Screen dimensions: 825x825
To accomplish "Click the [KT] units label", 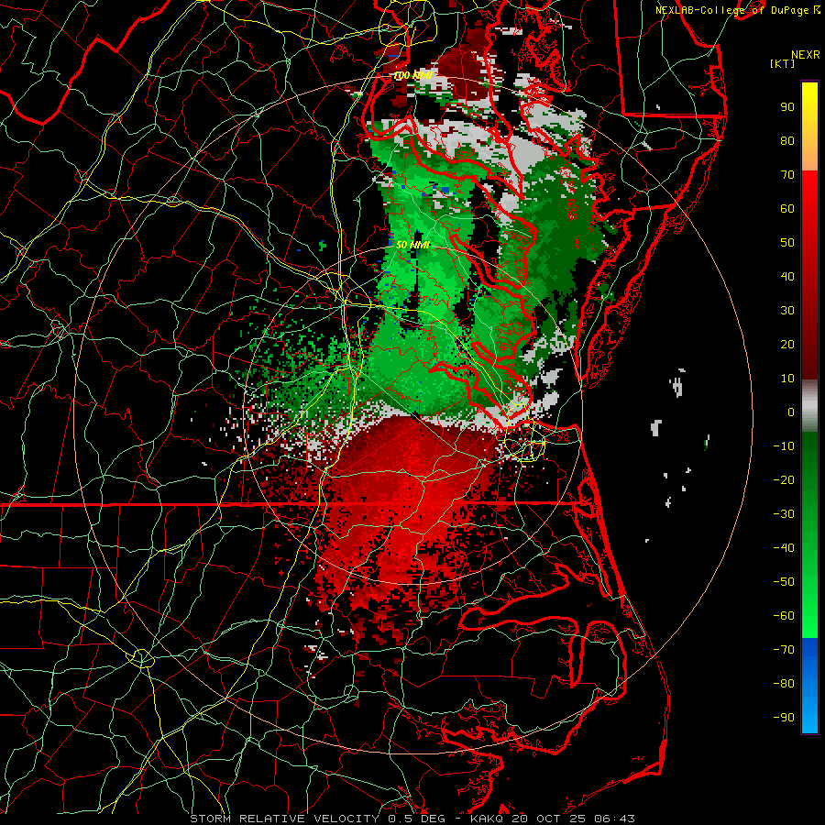I will coord(783,63).
